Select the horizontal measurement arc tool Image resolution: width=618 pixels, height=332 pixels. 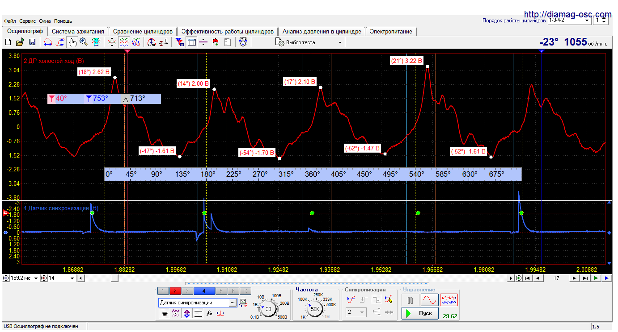point(48,42)
